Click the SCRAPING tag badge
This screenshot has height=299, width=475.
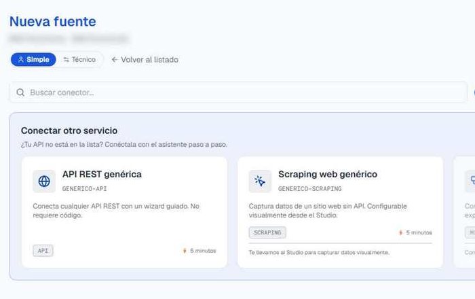(x=267, y=232)
